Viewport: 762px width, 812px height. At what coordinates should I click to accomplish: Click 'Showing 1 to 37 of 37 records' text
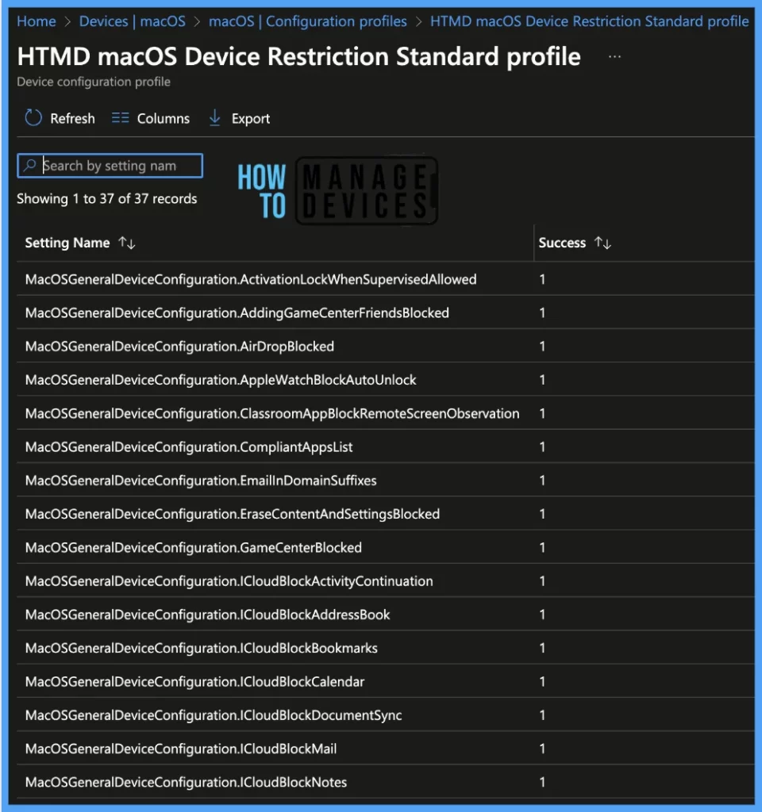(x=107, y=199)
